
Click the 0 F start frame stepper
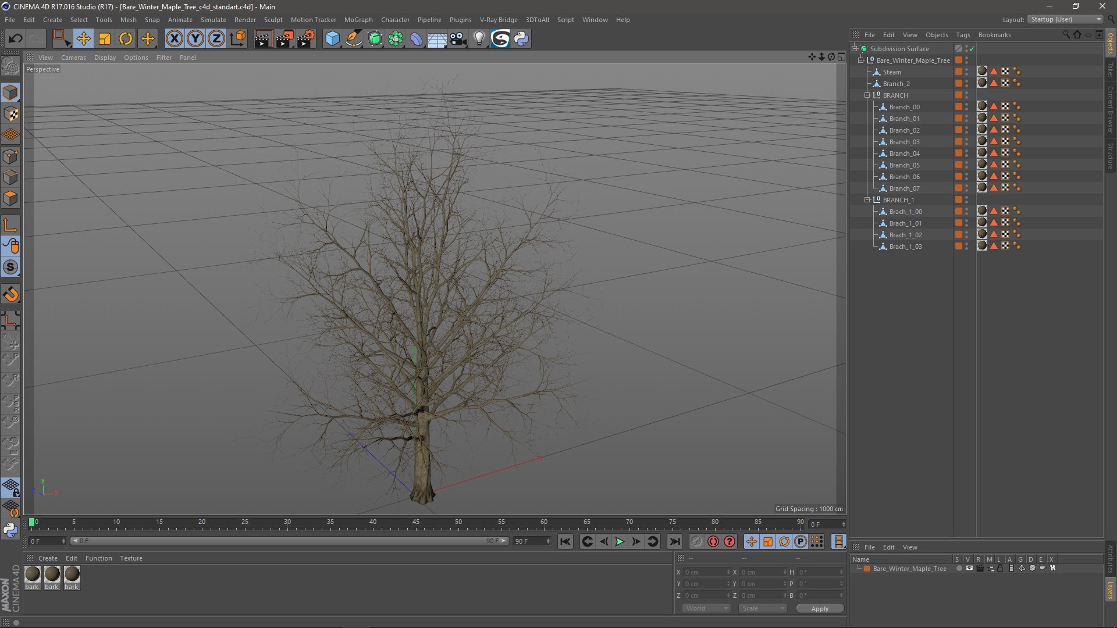(63, 541)
